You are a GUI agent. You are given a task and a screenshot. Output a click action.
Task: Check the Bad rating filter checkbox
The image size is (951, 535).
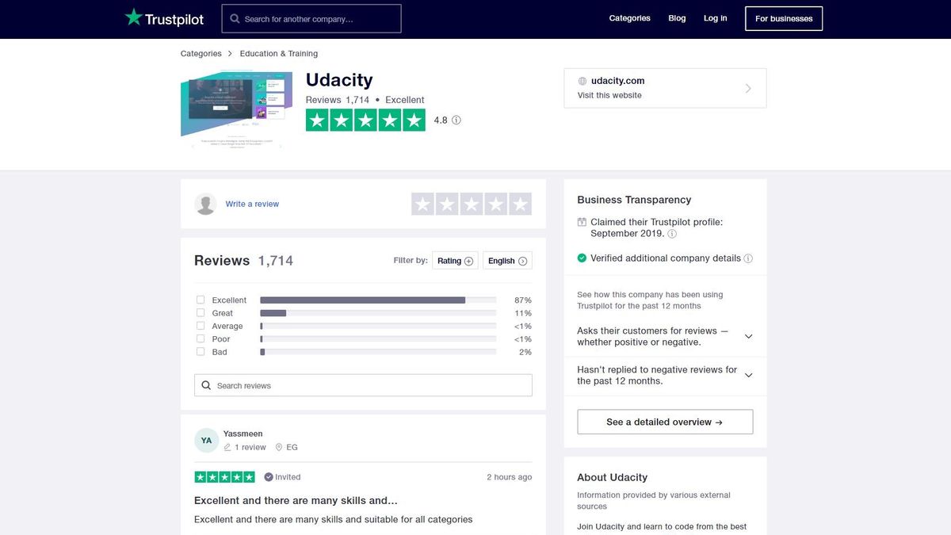pos(201,352)
